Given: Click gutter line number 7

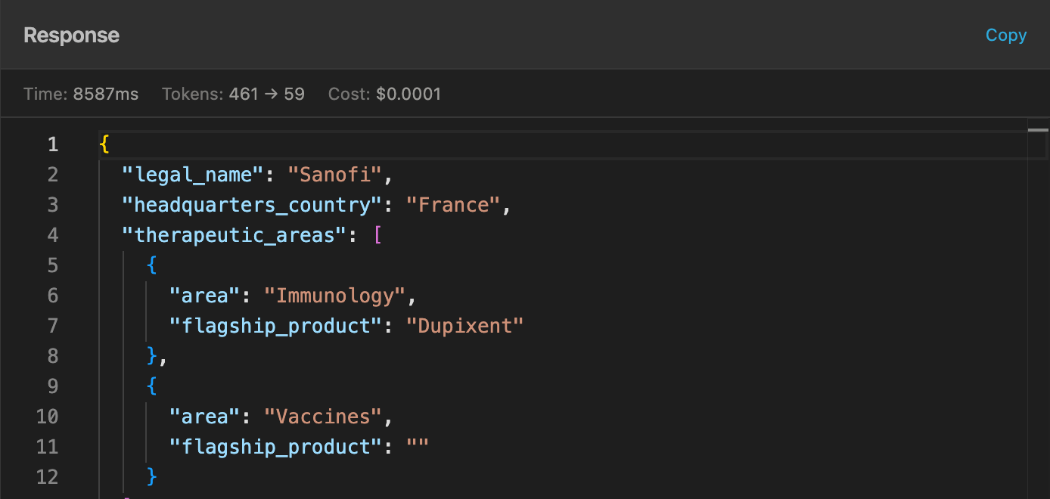Looking at the screenshot, I should pyautogui.click(x=53, y=326).
